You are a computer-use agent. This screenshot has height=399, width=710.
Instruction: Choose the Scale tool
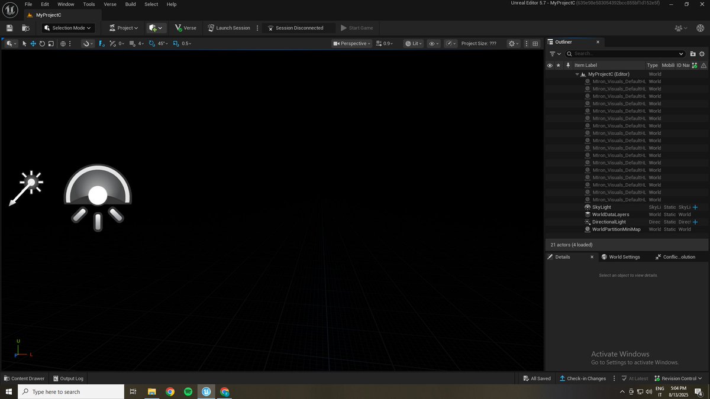coord(51,43)
